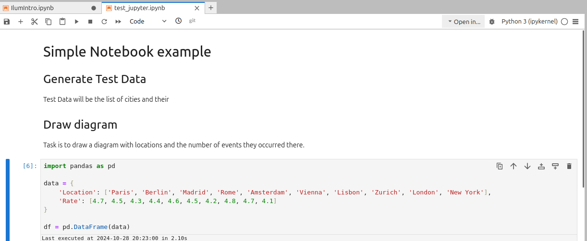Click the blue cell collapse bar
The height and width of the screenshot is (241, 587).
(8, 200)
